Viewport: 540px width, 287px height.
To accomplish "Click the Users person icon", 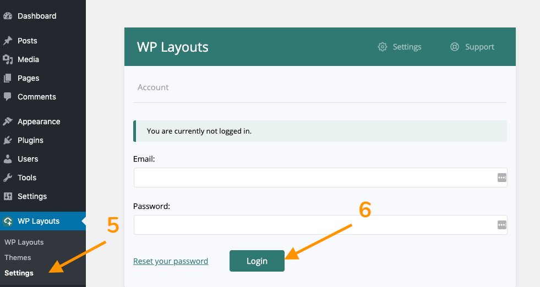I will tap(8, 159).
